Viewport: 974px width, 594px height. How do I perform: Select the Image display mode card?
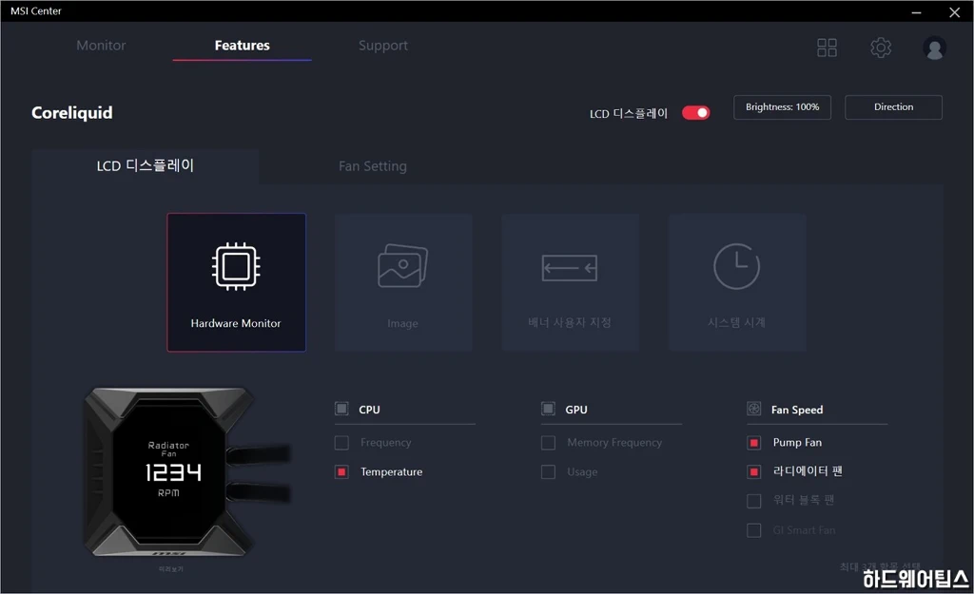403,282
